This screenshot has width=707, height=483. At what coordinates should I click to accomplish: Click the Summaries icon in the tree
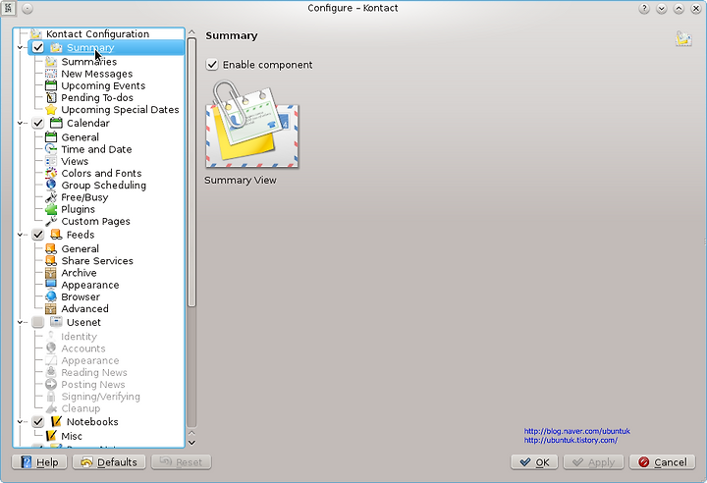(51, 62)
